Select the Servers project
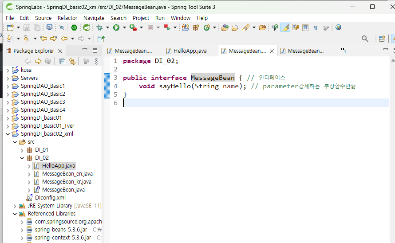 pos(29,78)
